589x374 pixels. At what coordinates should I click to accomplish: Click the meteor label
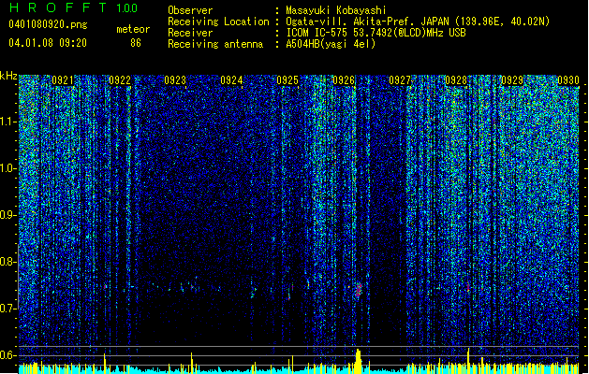click(x=133, y=29)
